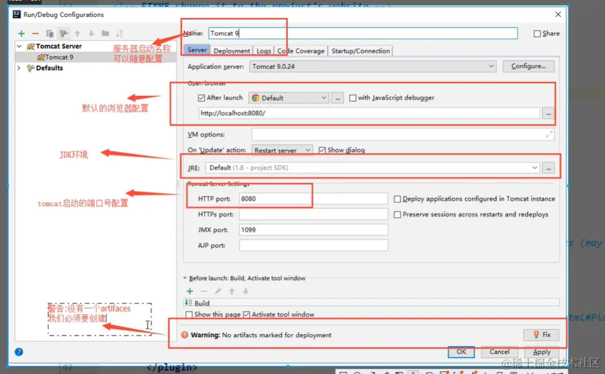Click the Configure... button
605x374 pixels.
click(528, 66)
